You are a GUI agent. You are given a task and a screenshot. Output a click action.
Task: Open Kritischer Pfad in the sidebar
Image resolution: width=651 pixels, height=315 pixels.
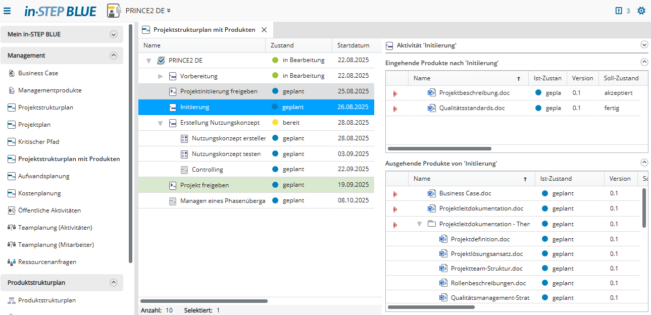click(38, 142)
